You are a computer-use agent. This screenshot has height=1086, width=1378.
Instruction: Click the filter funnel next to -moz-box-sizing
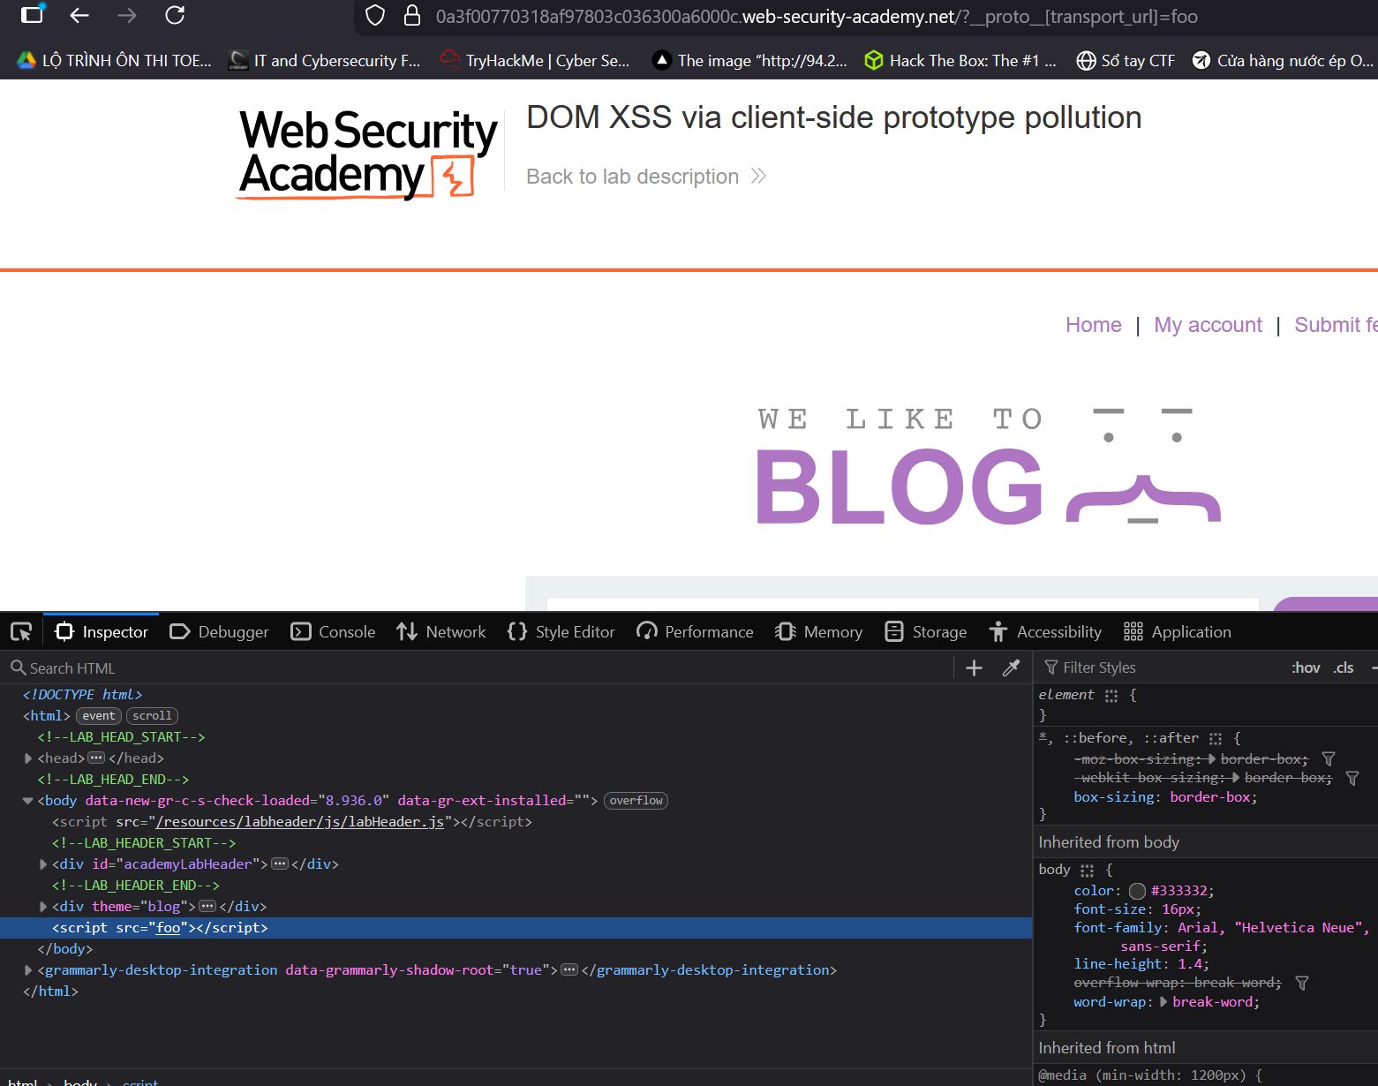1329,759
